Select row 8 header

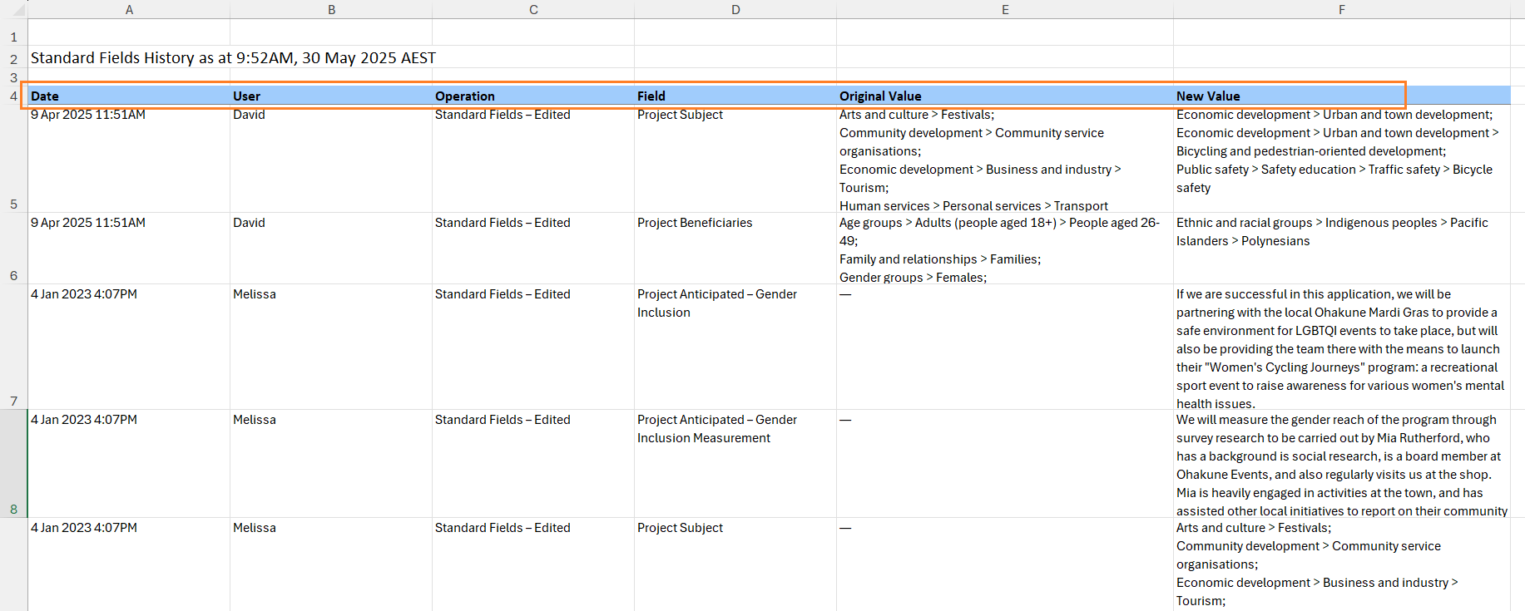13,464
